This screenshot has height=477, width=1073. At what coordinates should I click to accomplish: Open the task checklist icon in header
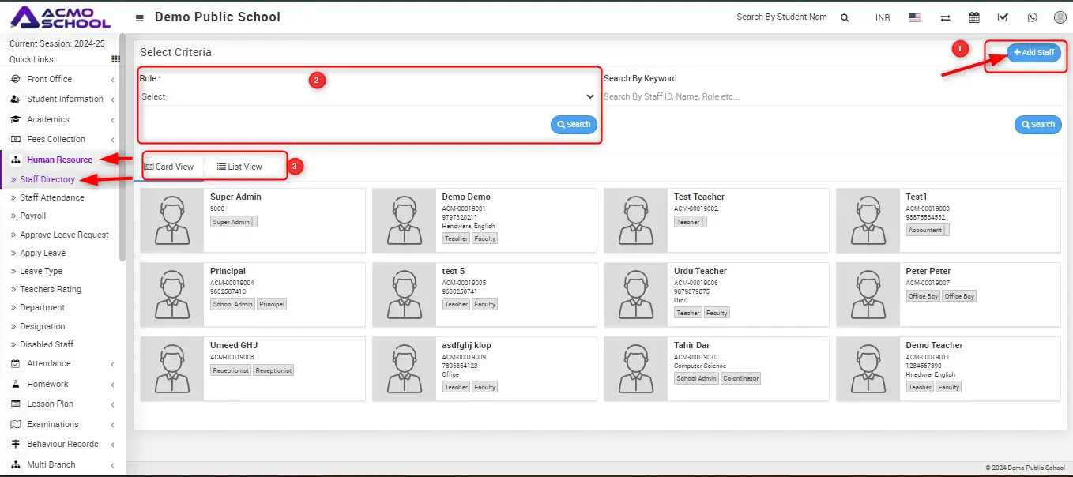(1003, 17)
